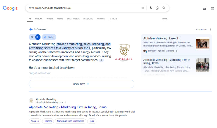Viewport: 217px width, 128px height.
Task: Click into the search query field
Action: [x=83, y=8]
